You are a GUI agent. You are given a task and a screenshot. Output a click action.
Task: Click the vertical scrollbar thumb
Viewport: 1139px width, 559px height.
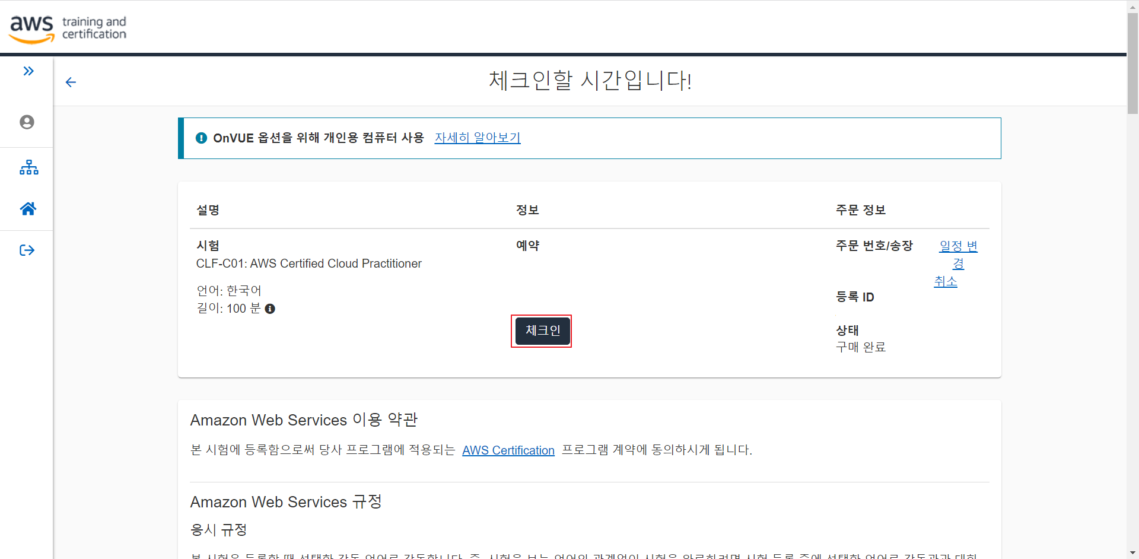(x=1132, y=62)
